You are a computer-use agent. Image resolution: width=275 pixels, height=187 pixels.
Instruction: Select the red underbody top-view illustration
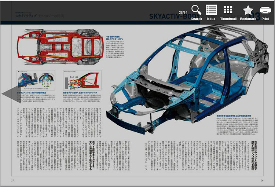pos(60,47)
